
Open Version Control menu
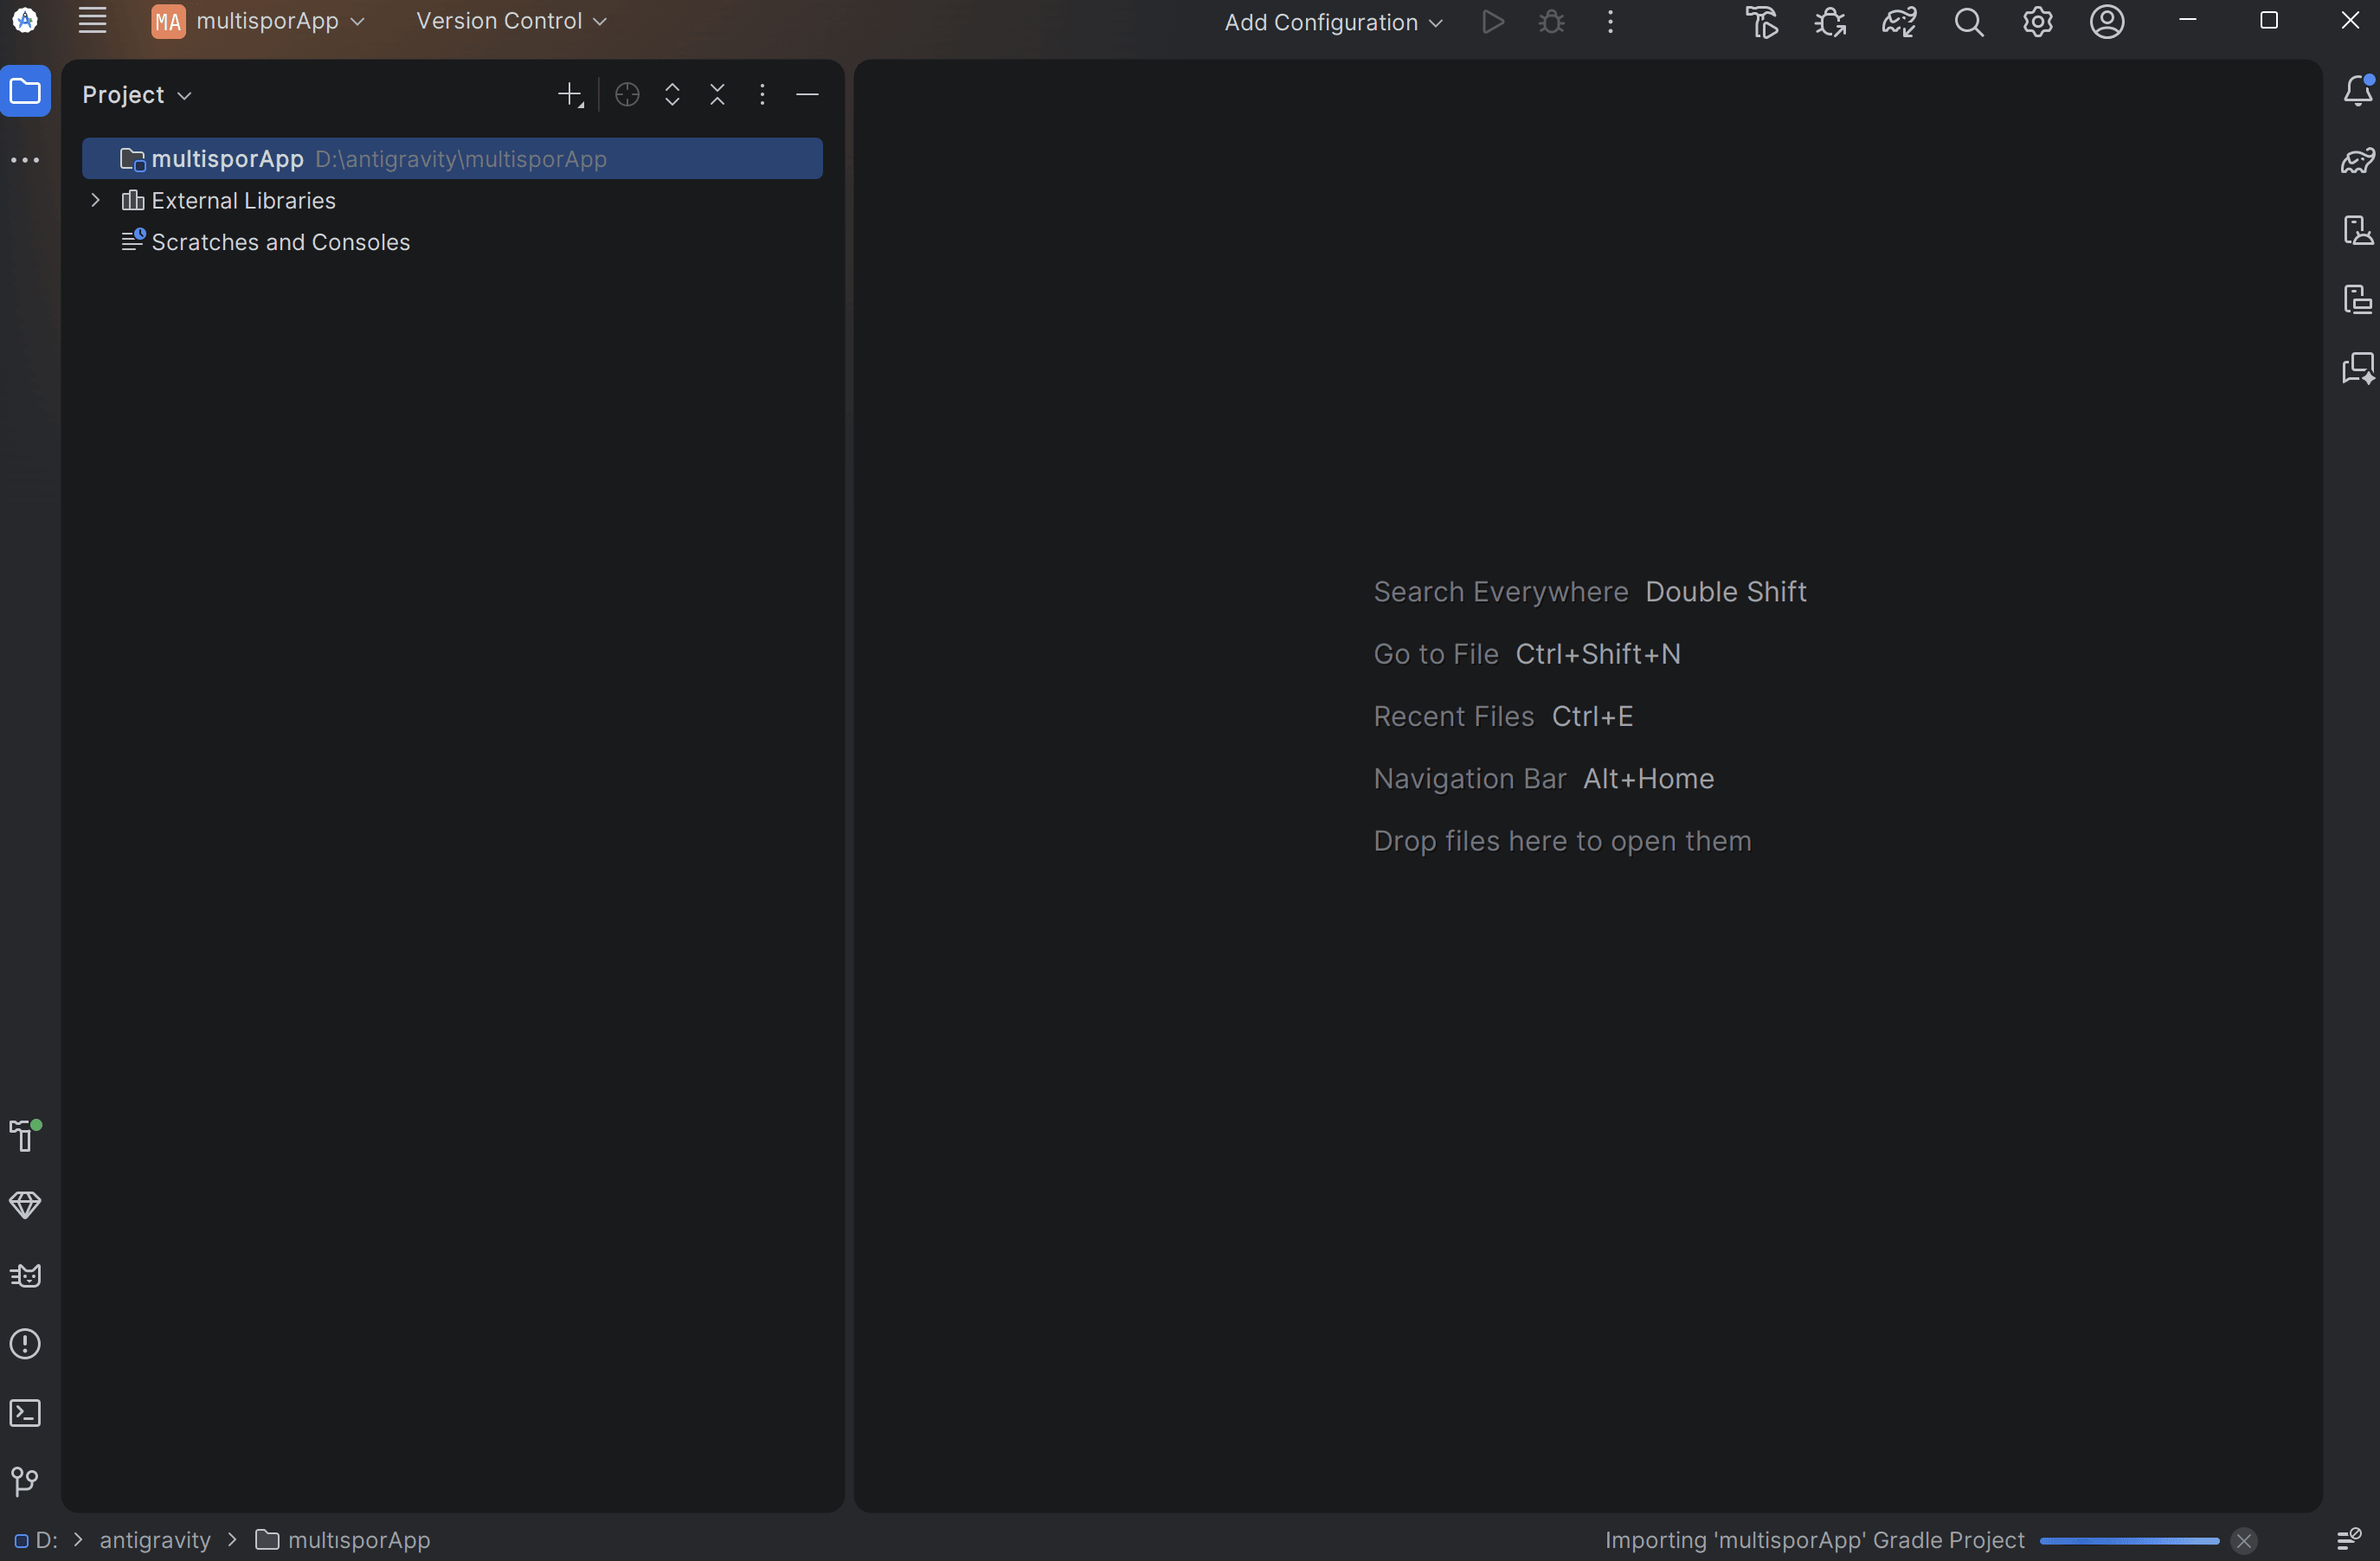tap(511, 21)
